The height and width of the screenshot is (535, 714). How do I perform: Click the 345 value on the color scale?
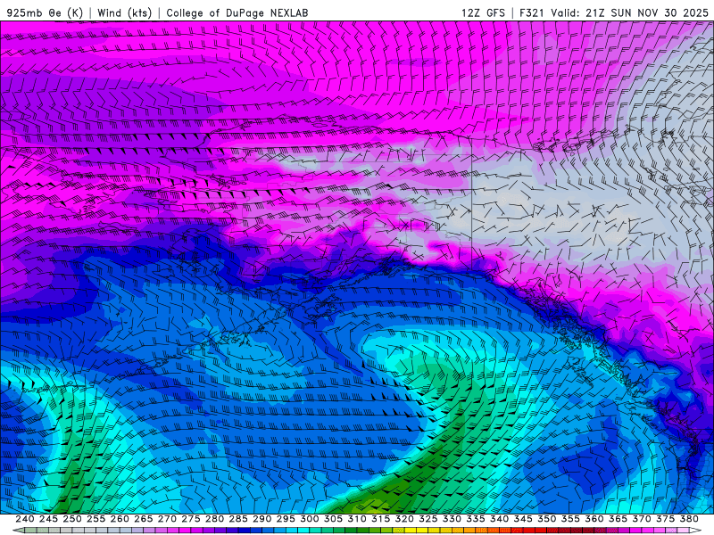coord(523,519)
